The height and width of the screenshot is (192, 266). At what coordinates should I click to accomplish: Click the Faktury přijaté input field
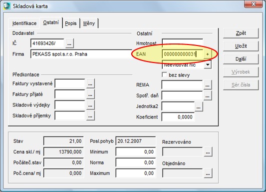(x=70, y=94)
